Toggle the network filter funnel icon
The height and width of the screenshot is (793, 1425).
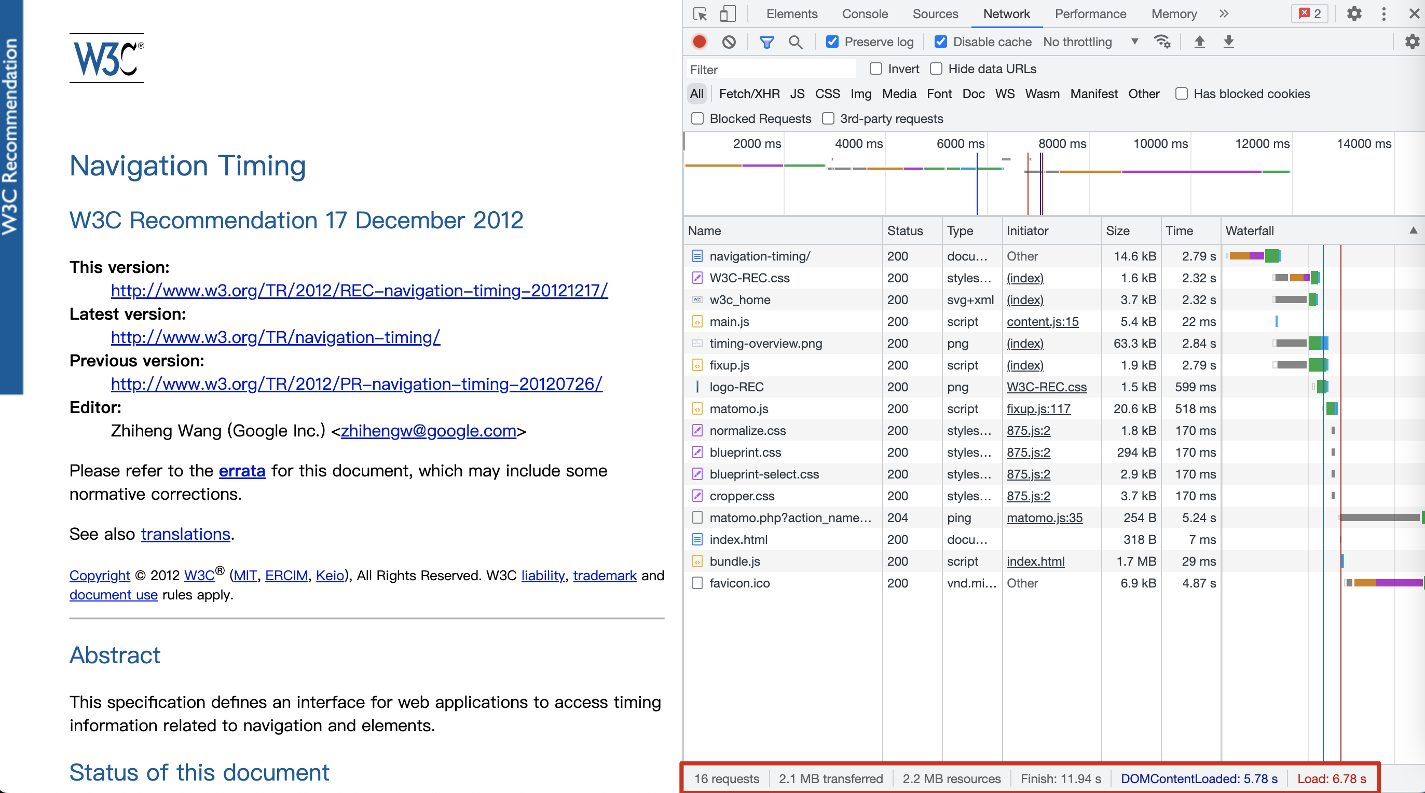pos(766,42)
